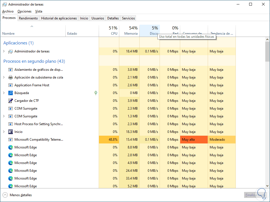Click the Inicio process icon
The image size is (270, 202).
[x=11, y=132]
